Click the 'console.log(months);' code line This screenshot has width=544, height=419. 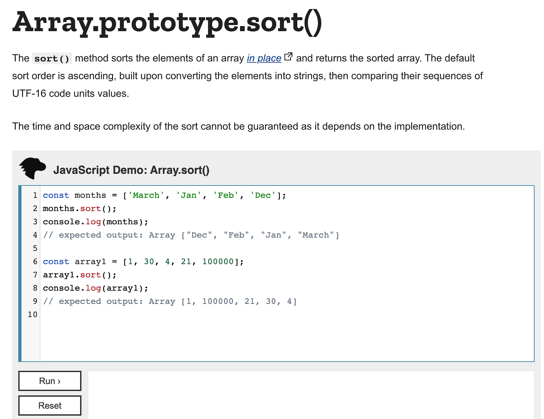tap(96, 222)
